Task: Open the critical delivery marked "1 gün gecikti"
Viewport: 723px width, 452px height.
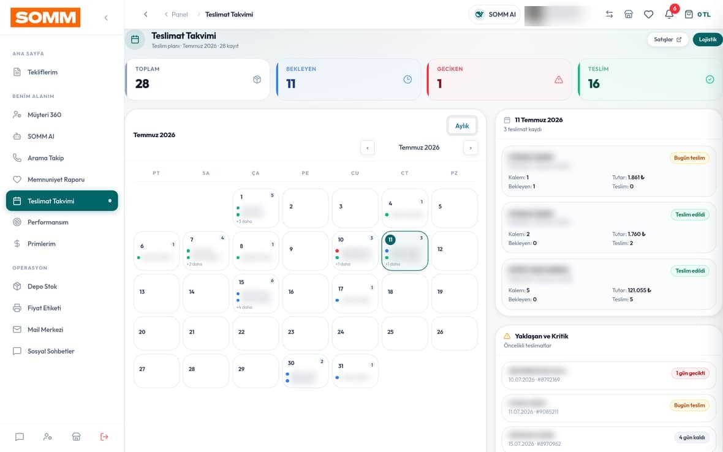Action: 608,375
